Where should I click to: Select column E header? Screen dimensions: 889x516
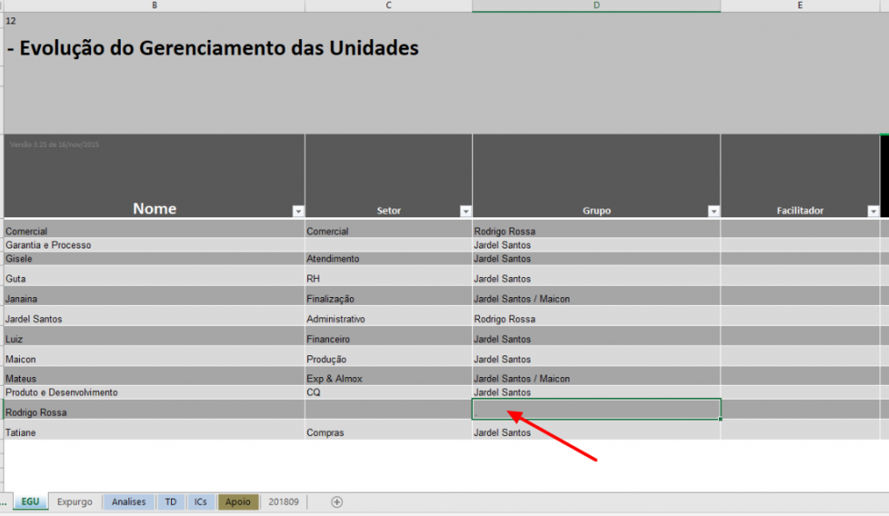pos(800,6)
